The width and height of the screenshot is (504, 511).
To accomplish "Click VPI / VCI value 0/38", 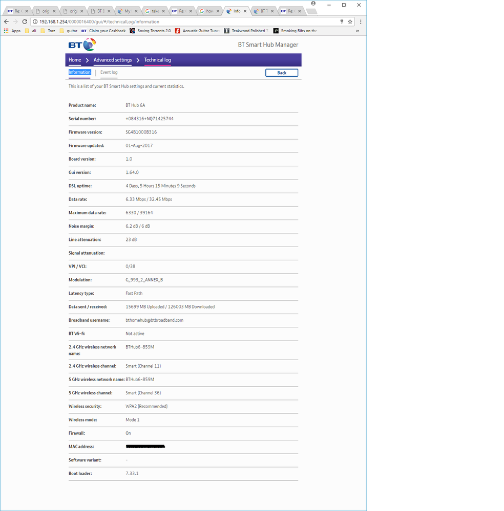I will (x=130, y=266).
